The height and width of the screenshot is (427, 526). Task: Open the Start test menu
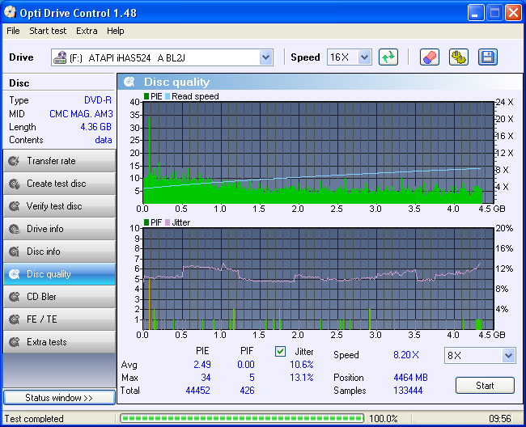coord(48,31)
